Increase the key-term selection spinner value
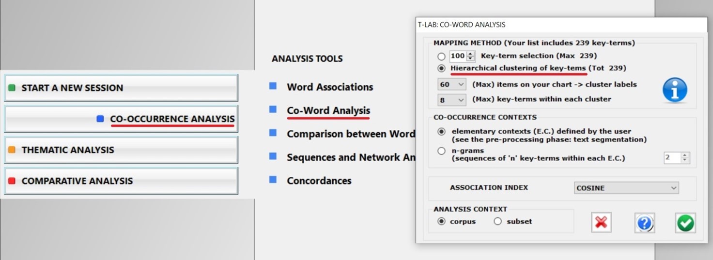713x260 pixels. (x=470, y=53)
